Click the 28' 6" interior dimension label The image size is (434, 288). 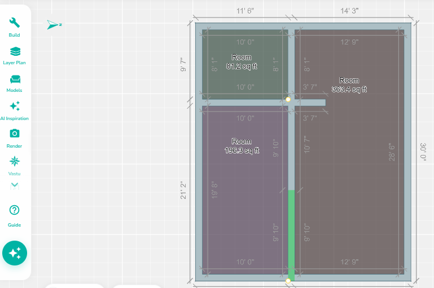(x=391, y=152)
